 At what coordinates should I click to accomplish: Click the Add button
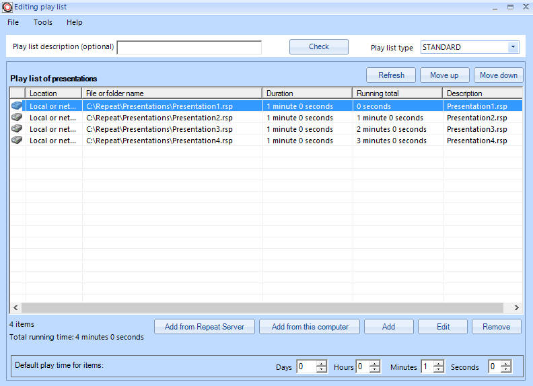388,327
